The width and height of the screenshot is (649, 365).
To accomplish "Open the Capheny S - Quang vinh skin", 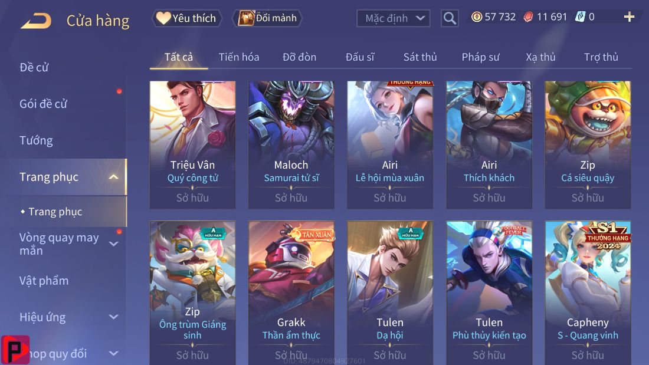I will (x=588, y=293).
